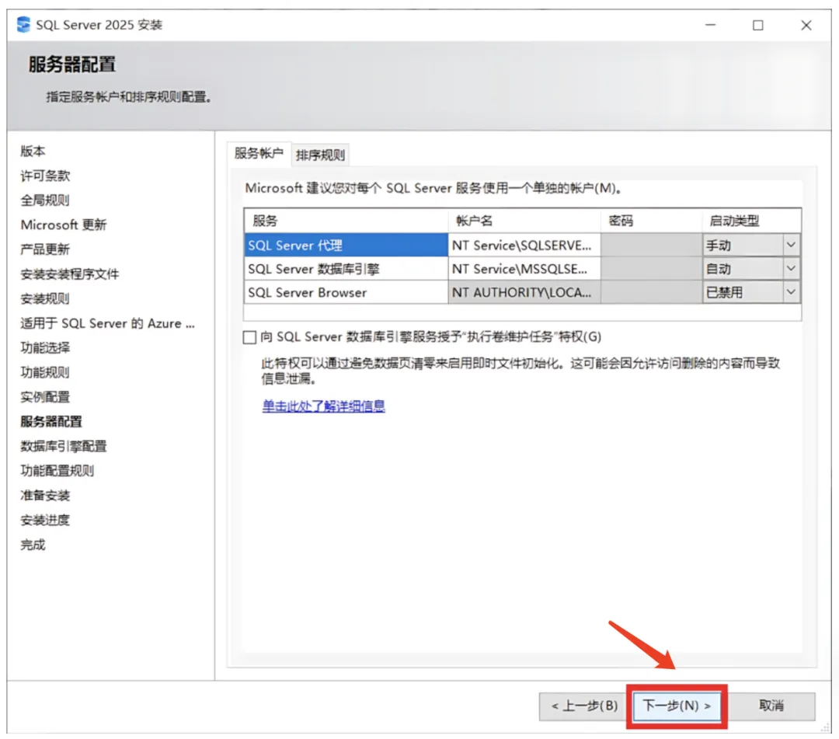Enable the volume maintenance task privilege checkbox

[249, 337]
